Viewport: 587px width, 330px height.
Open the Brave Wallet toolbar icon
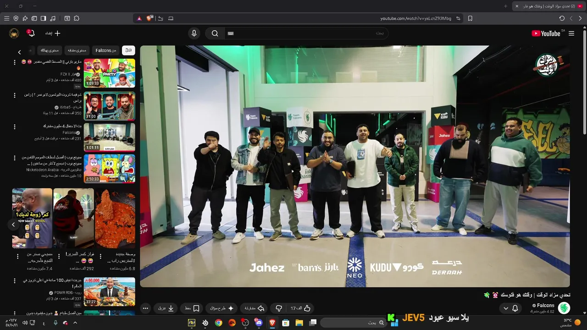pyautogui.click(x=34, y=18)
